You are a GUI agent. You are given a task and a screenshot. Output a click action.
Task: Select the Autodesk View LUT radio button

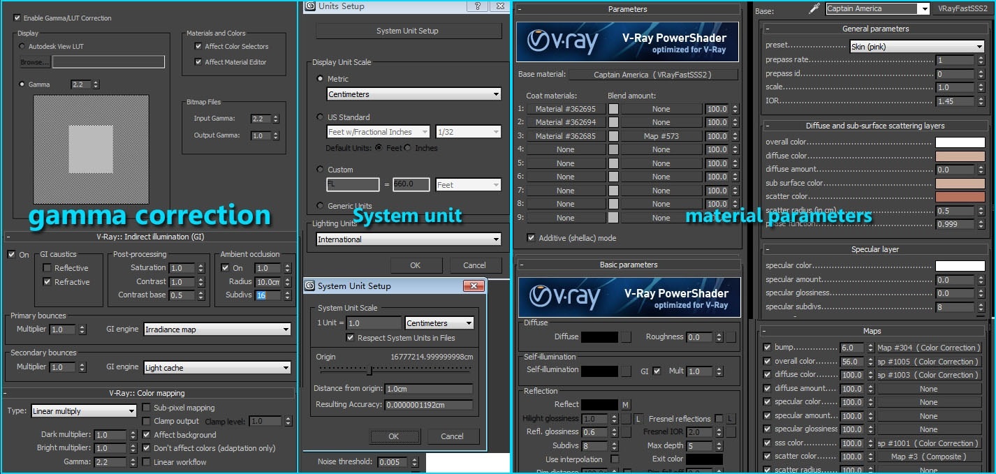22,47
